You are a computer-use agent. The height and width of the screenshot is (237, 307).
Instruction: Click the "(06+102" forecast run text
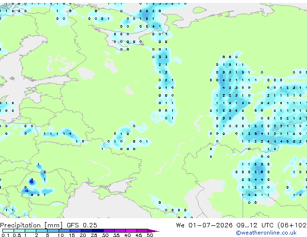(x=292, y=225)
